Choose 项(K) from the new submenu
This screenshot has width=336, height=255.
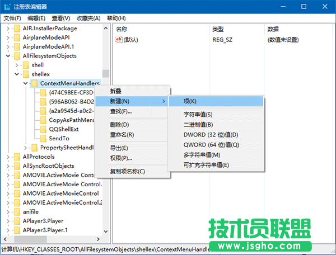click(190, 101)
